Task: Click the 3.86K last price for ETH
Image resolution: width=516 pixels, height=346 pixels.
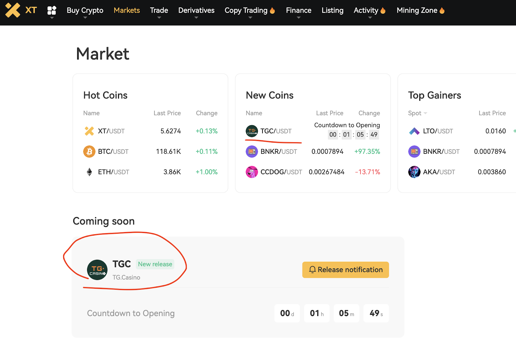Action: tap(172, 172)
